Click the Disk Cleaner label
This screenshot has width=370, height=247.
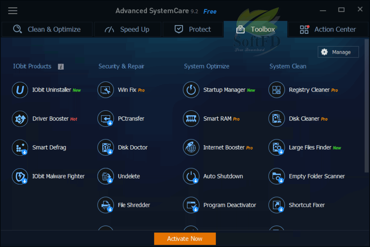tap(304, 119)
